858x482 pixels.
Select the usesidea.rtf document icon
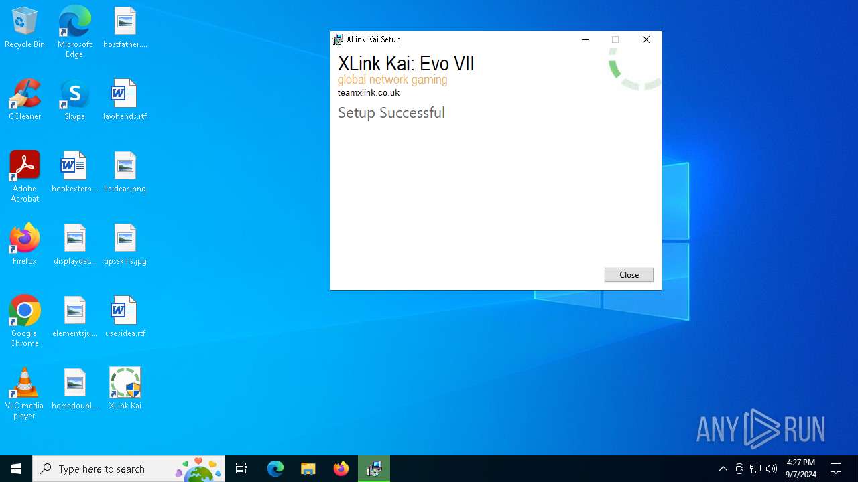click(125, 317)
